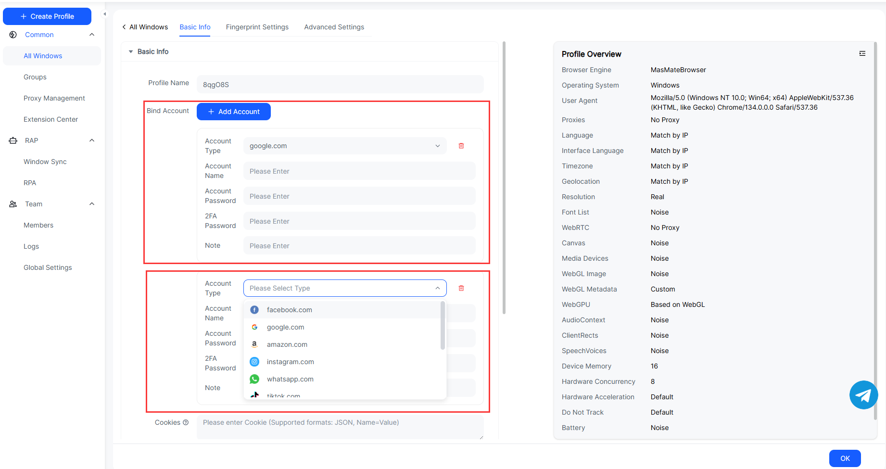Click trash icon for second account entry
Viewport: 886px width, 469px height.
click(461, 288)
